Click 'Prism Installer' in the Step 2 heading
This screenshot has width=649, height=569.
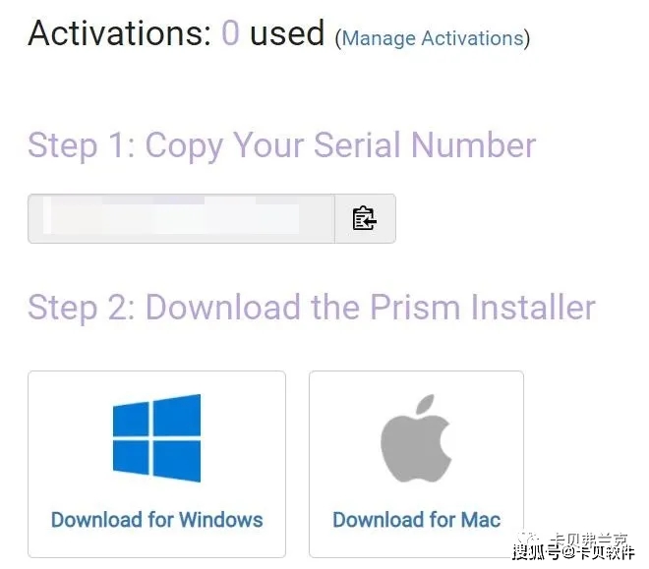(x=483, y=308)
